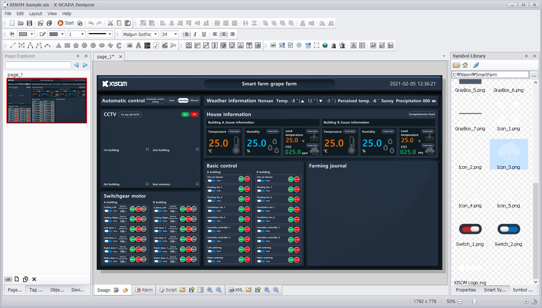Image resolution: width=542 pixels, height=308 pixels.
Task: Switch to the Alarm tab
Action: point(144,290)
